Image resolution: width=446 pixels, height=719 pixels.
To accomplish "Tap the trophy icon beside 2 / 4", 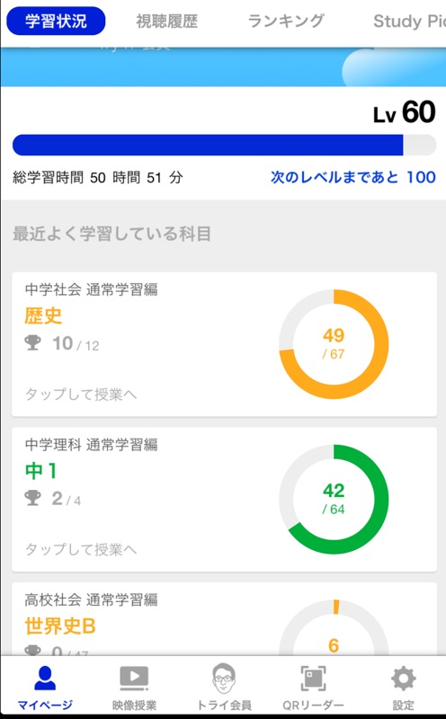I will (x=32, y=498).
